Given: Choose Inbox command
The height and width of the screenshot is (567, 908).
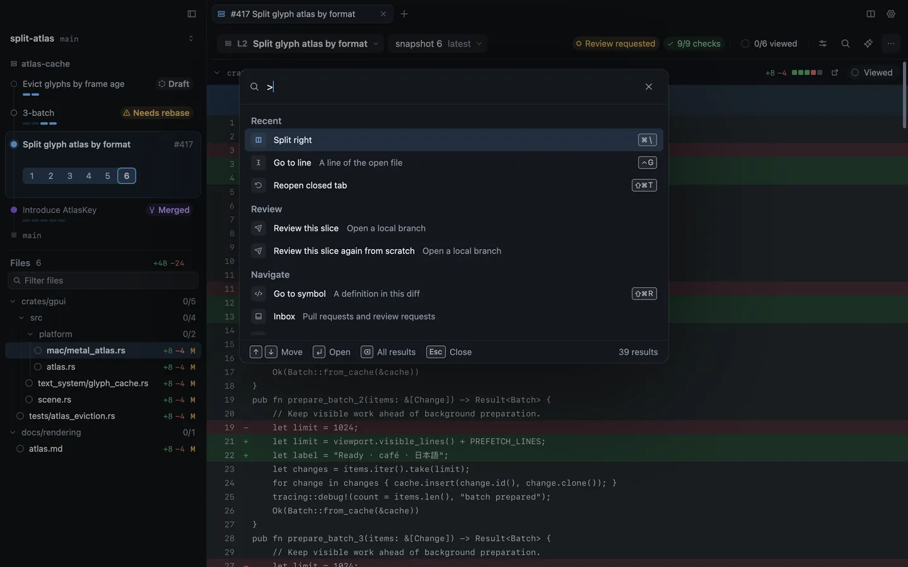Looking at the screenshot, I should (454, 316).
